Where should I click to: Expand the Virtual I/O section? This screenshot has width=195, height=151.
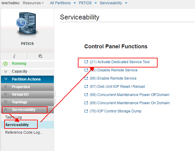click(x=19, y=94)
